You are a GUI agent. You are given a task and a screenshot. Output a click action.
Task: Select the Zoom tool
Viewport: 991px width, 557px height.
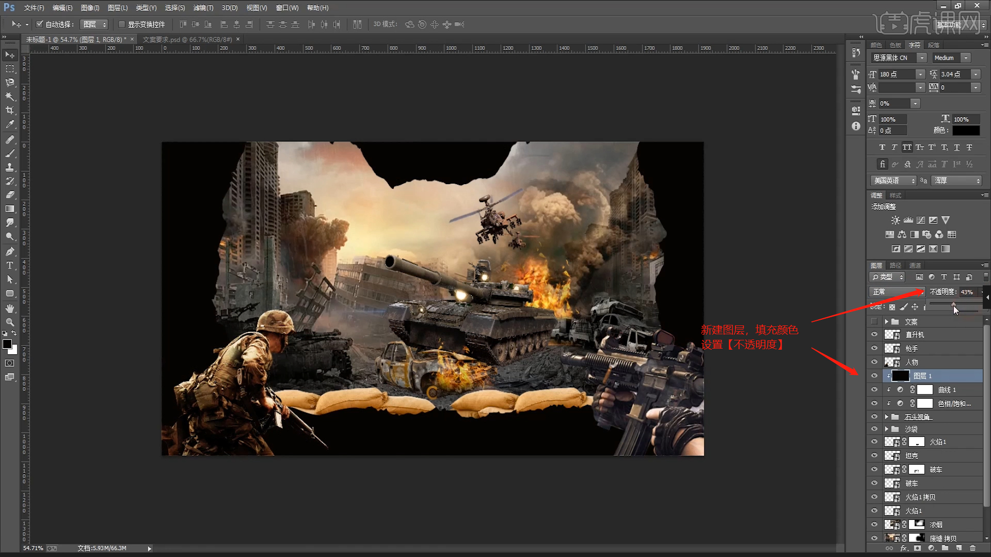[10, 322]
